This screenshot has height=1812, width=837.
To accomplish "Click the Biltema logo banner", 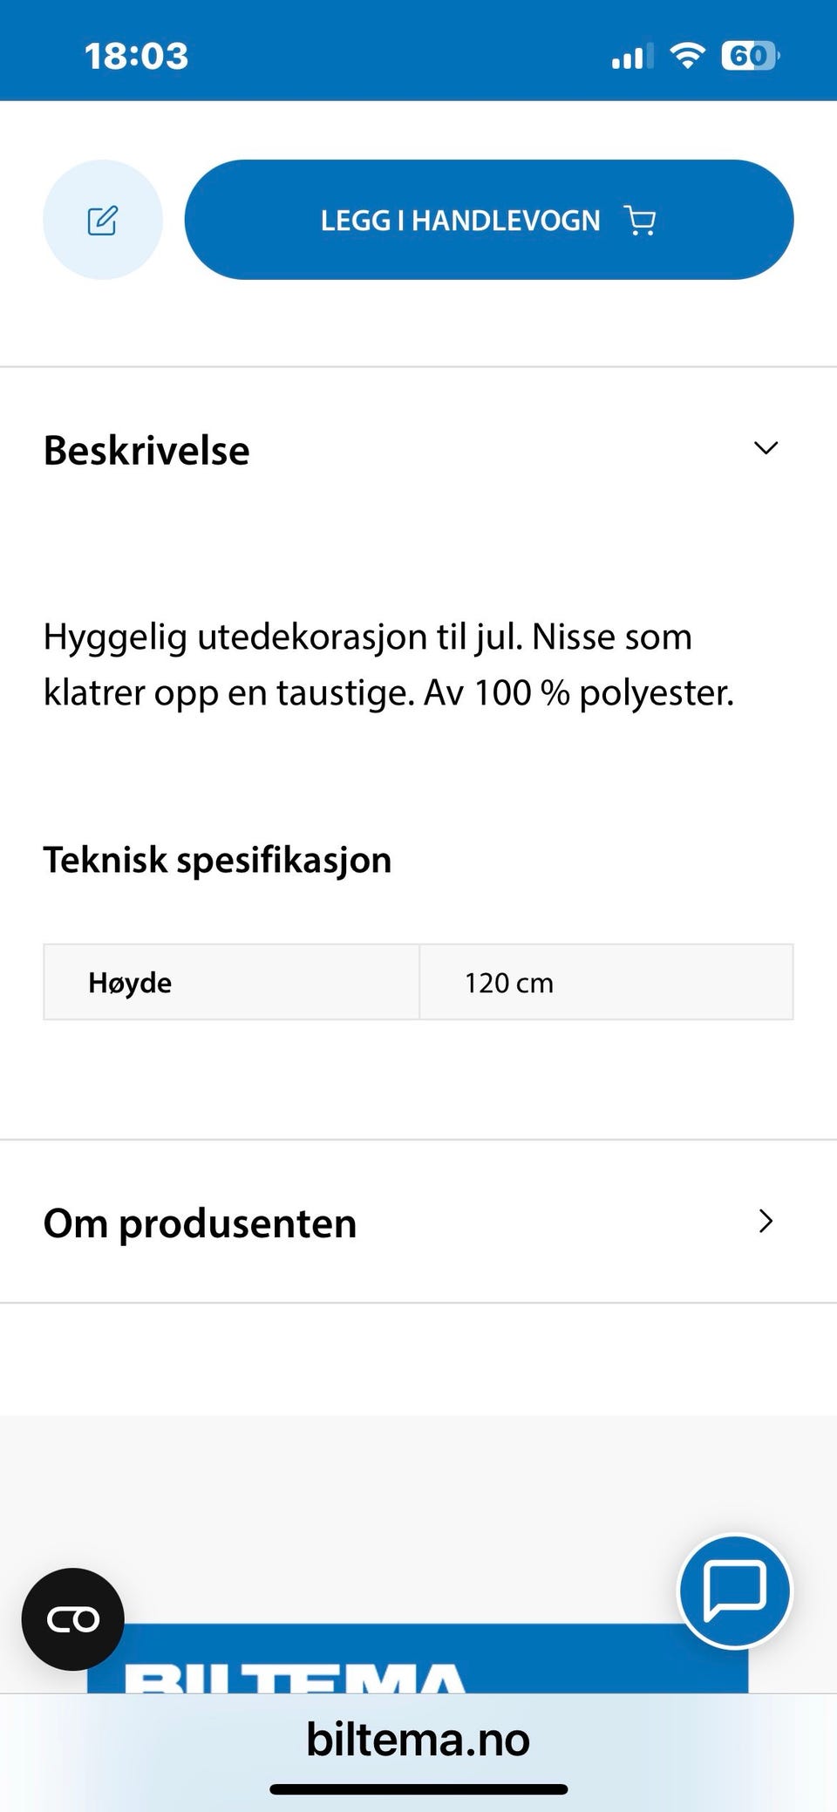I will (x=418, y=1659).
